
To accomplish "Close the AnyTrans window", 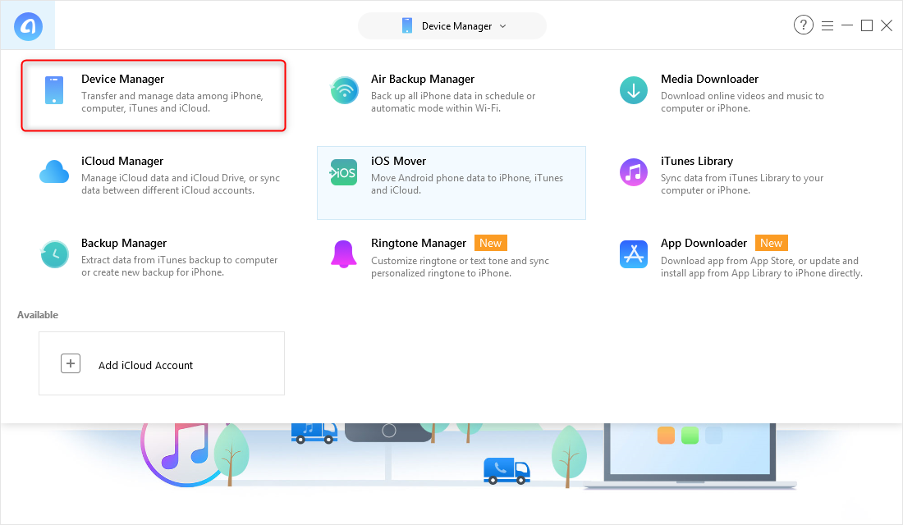I will click(x=887, y=25).
